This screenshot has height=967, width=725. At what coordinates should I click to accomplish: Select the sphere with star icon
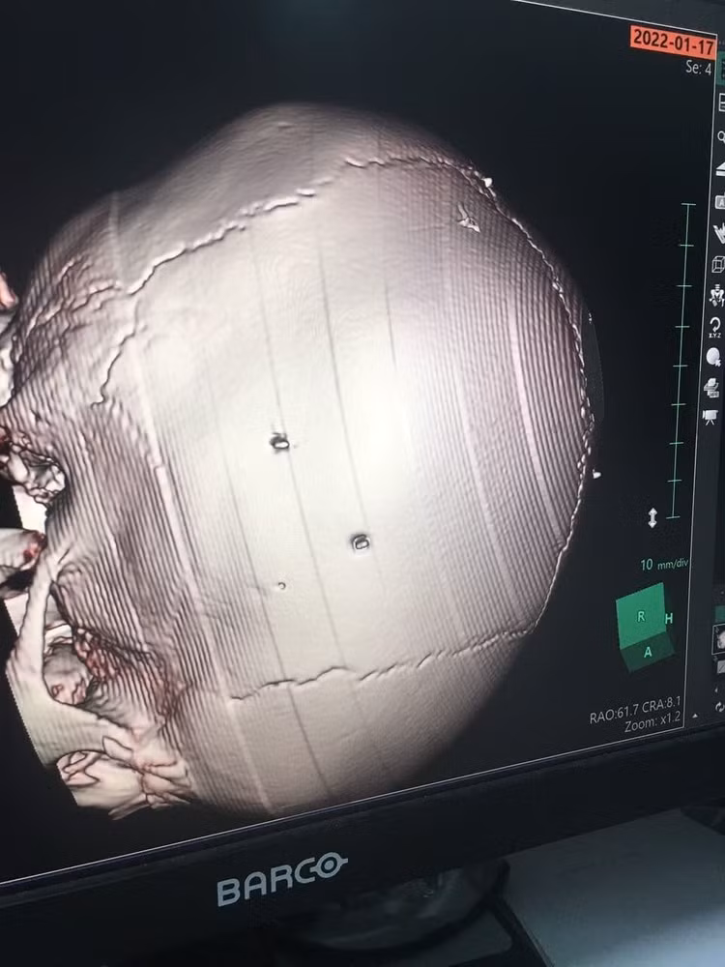[713, 357]
